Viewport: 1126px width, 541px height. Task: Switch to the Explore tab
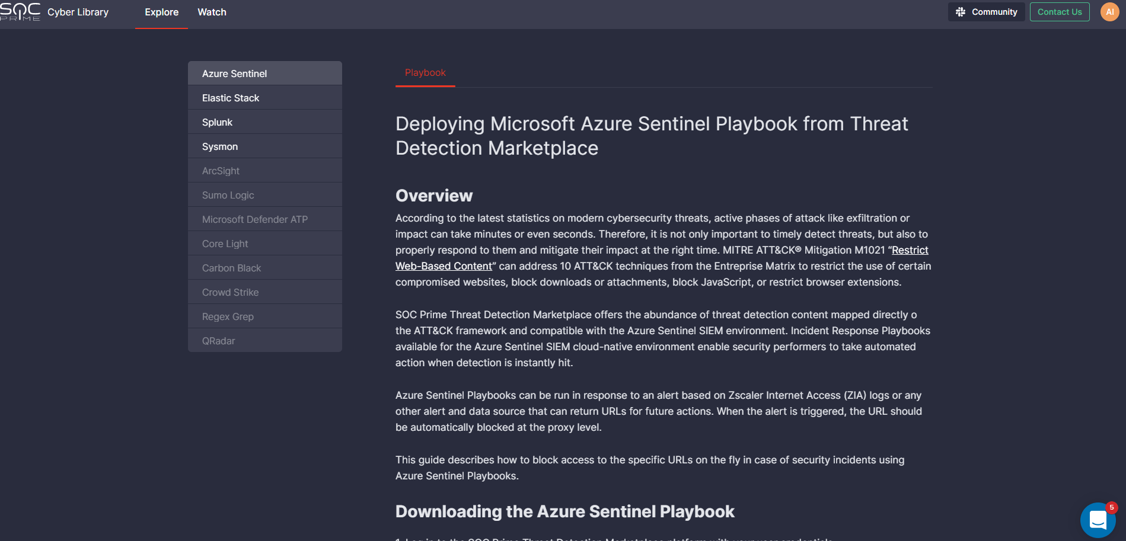tap(161, 12)
